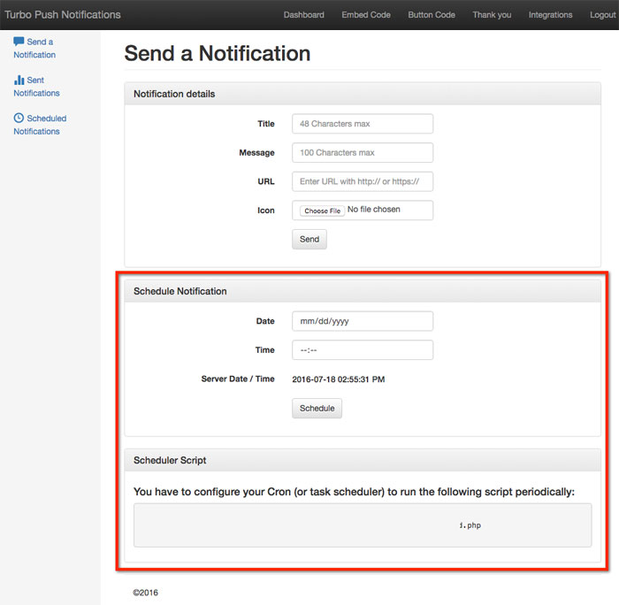
Task: Open Send a Notification sidebar link
Action: pyautogui.click(x=34, y=48)
